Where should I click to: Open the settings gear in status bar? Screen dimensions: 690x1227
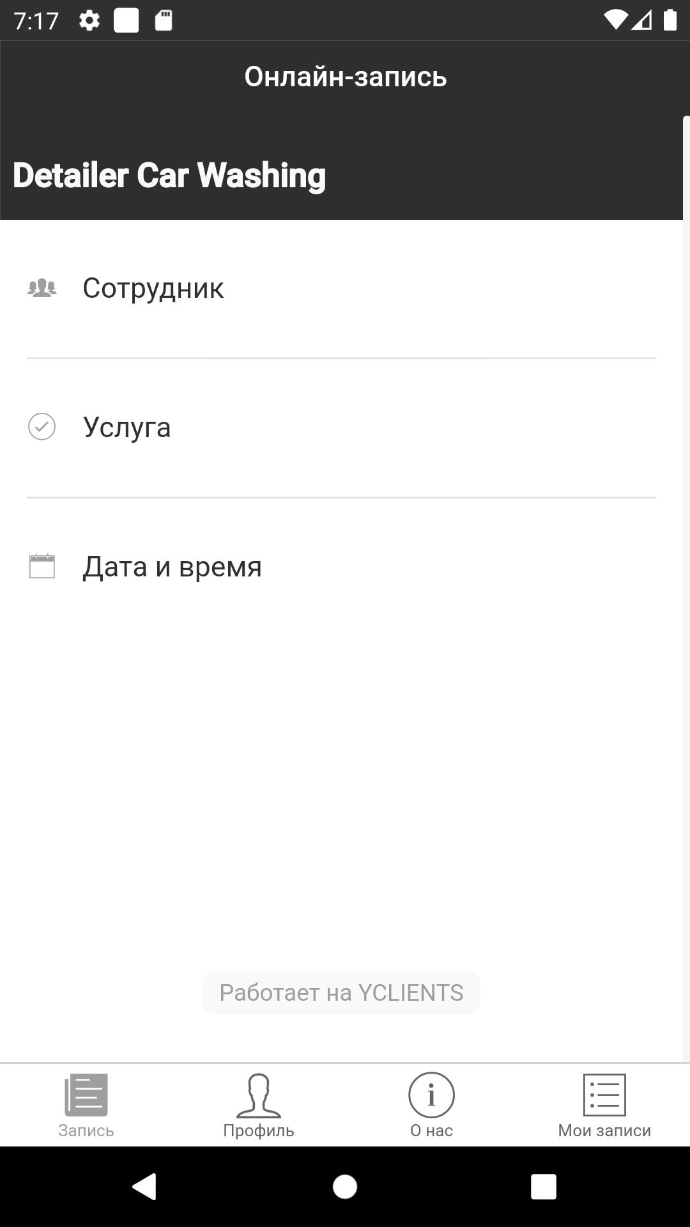[89, 21]
